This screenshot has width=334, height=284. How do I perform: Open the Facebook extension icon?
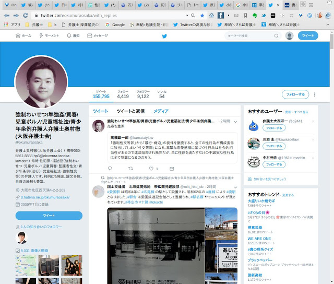coord(220,15)
